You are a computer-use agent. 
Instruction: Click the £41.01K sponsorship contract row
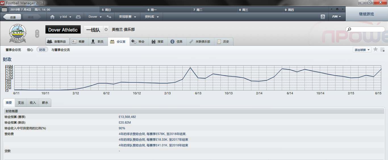[153, 145]
